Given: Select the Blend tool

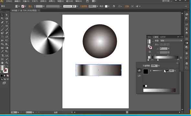Looking at the screenshot, I should coord(6,52).
